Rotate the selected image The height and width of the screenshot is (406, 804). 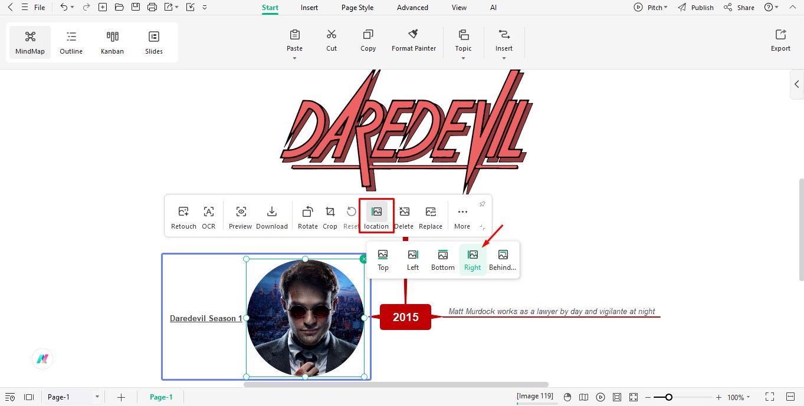[x=308, y=217]
